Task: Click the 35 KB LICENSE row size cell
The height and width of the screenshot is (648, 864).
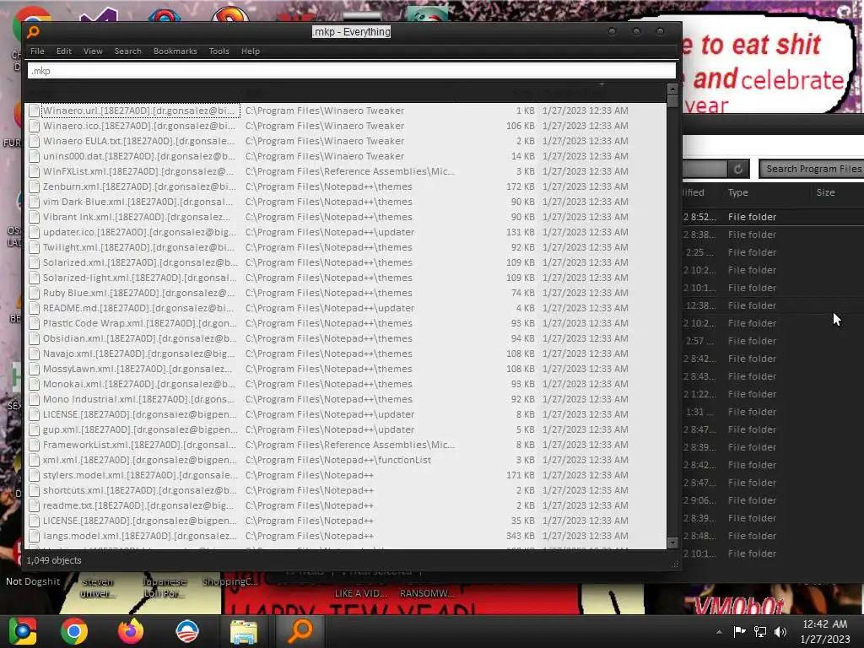Action: 523,521
